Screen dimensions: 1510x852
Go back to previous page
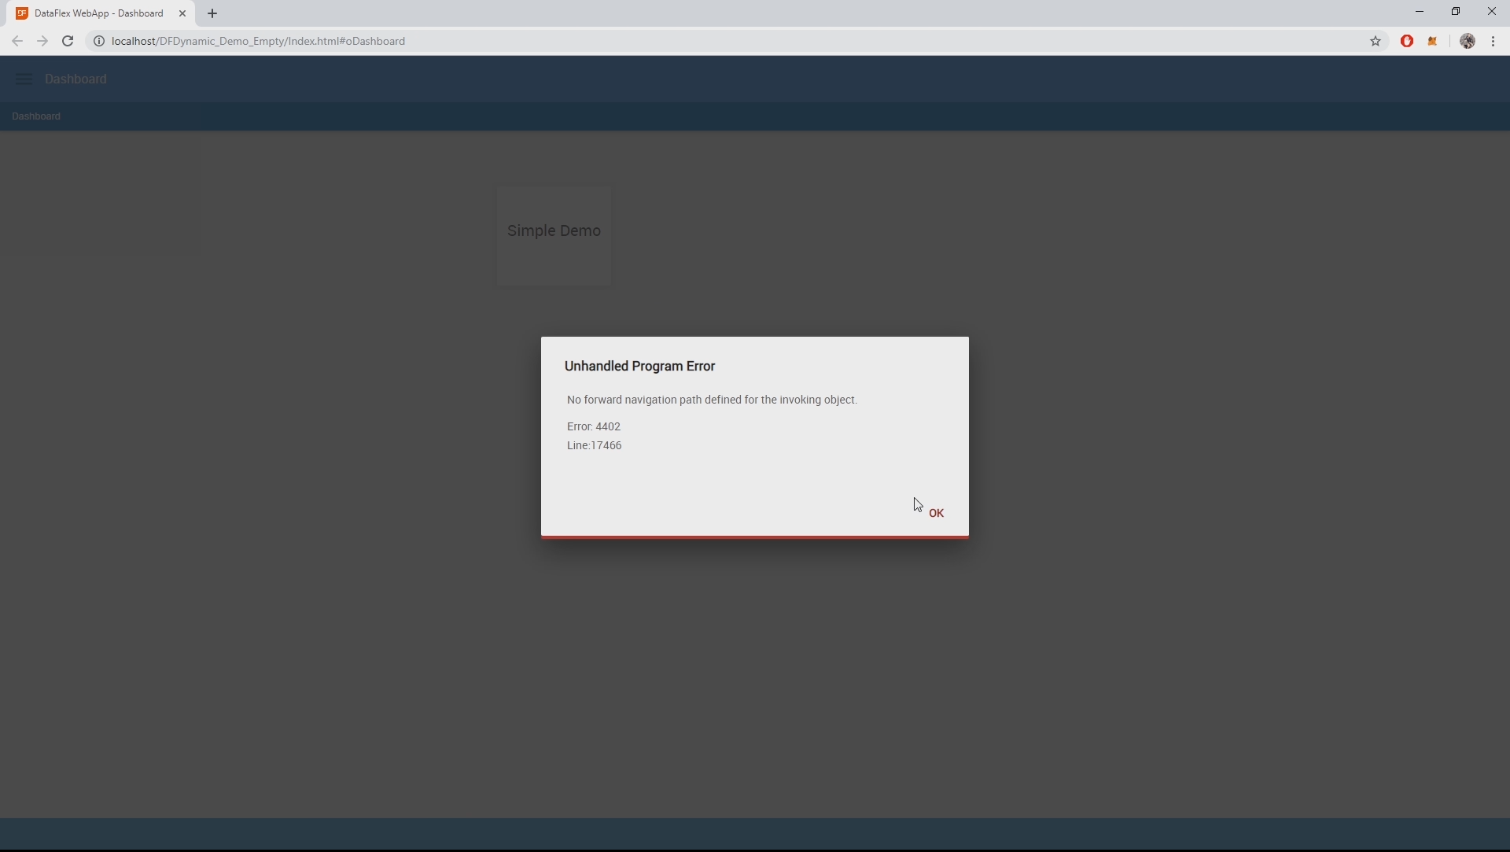(x=17, y=41)
